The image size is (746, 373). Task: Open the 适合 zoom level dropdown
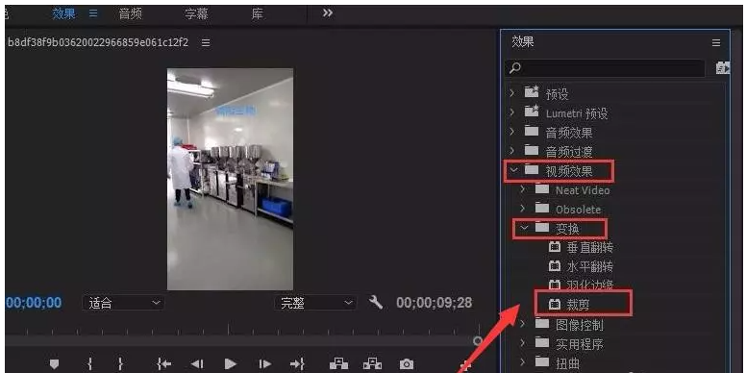tap(123, 303)
